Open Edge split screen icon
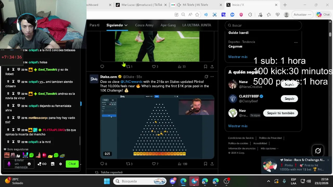The width and height of the screenshot is (333, 187). pos(176,15)
